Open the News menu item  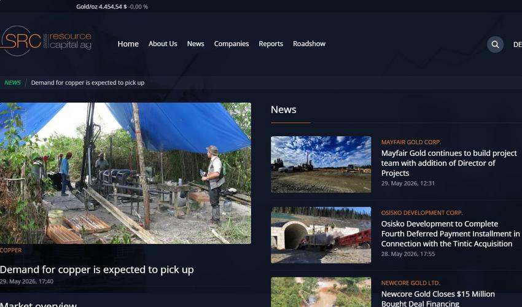(195, 44)
